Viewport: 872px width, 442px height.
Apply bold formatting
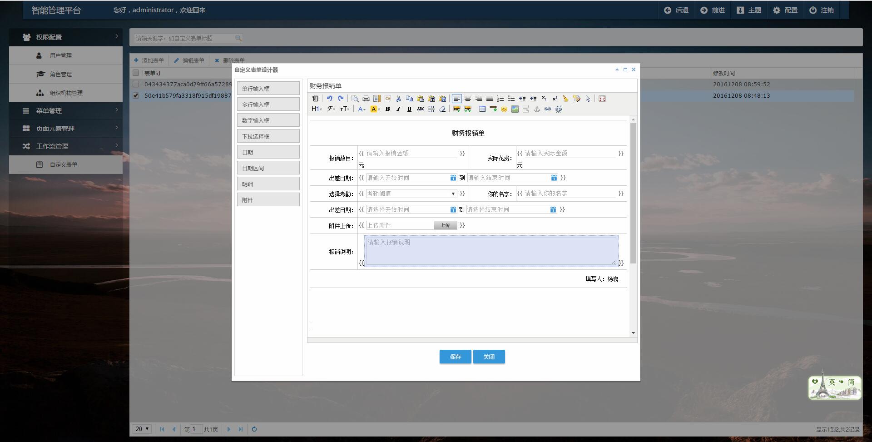point(388,109)
